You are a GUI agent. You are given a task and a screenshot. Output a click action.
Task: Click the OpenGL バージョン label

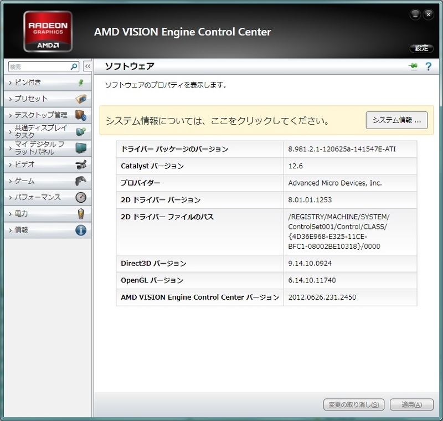point(152,280)
